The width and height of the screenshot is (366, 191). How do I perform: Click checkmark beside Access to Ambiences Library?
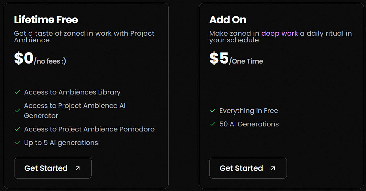click(18, 92)
